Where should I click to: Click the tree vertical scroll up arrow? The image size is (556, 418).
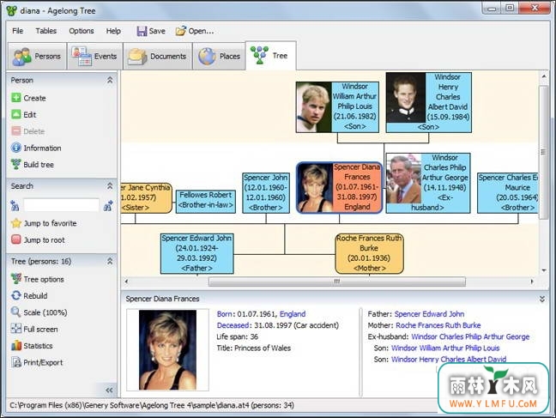[544, 76]
